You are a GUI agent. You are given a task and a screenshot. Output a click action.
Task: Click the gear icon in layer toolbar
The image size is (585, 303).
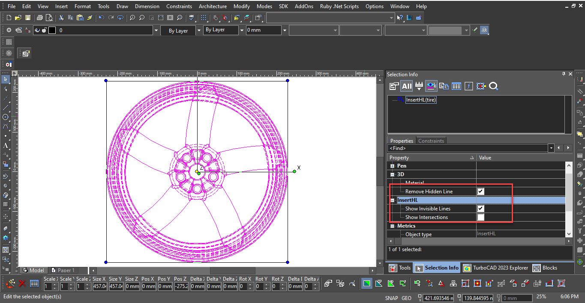[9, 30]
